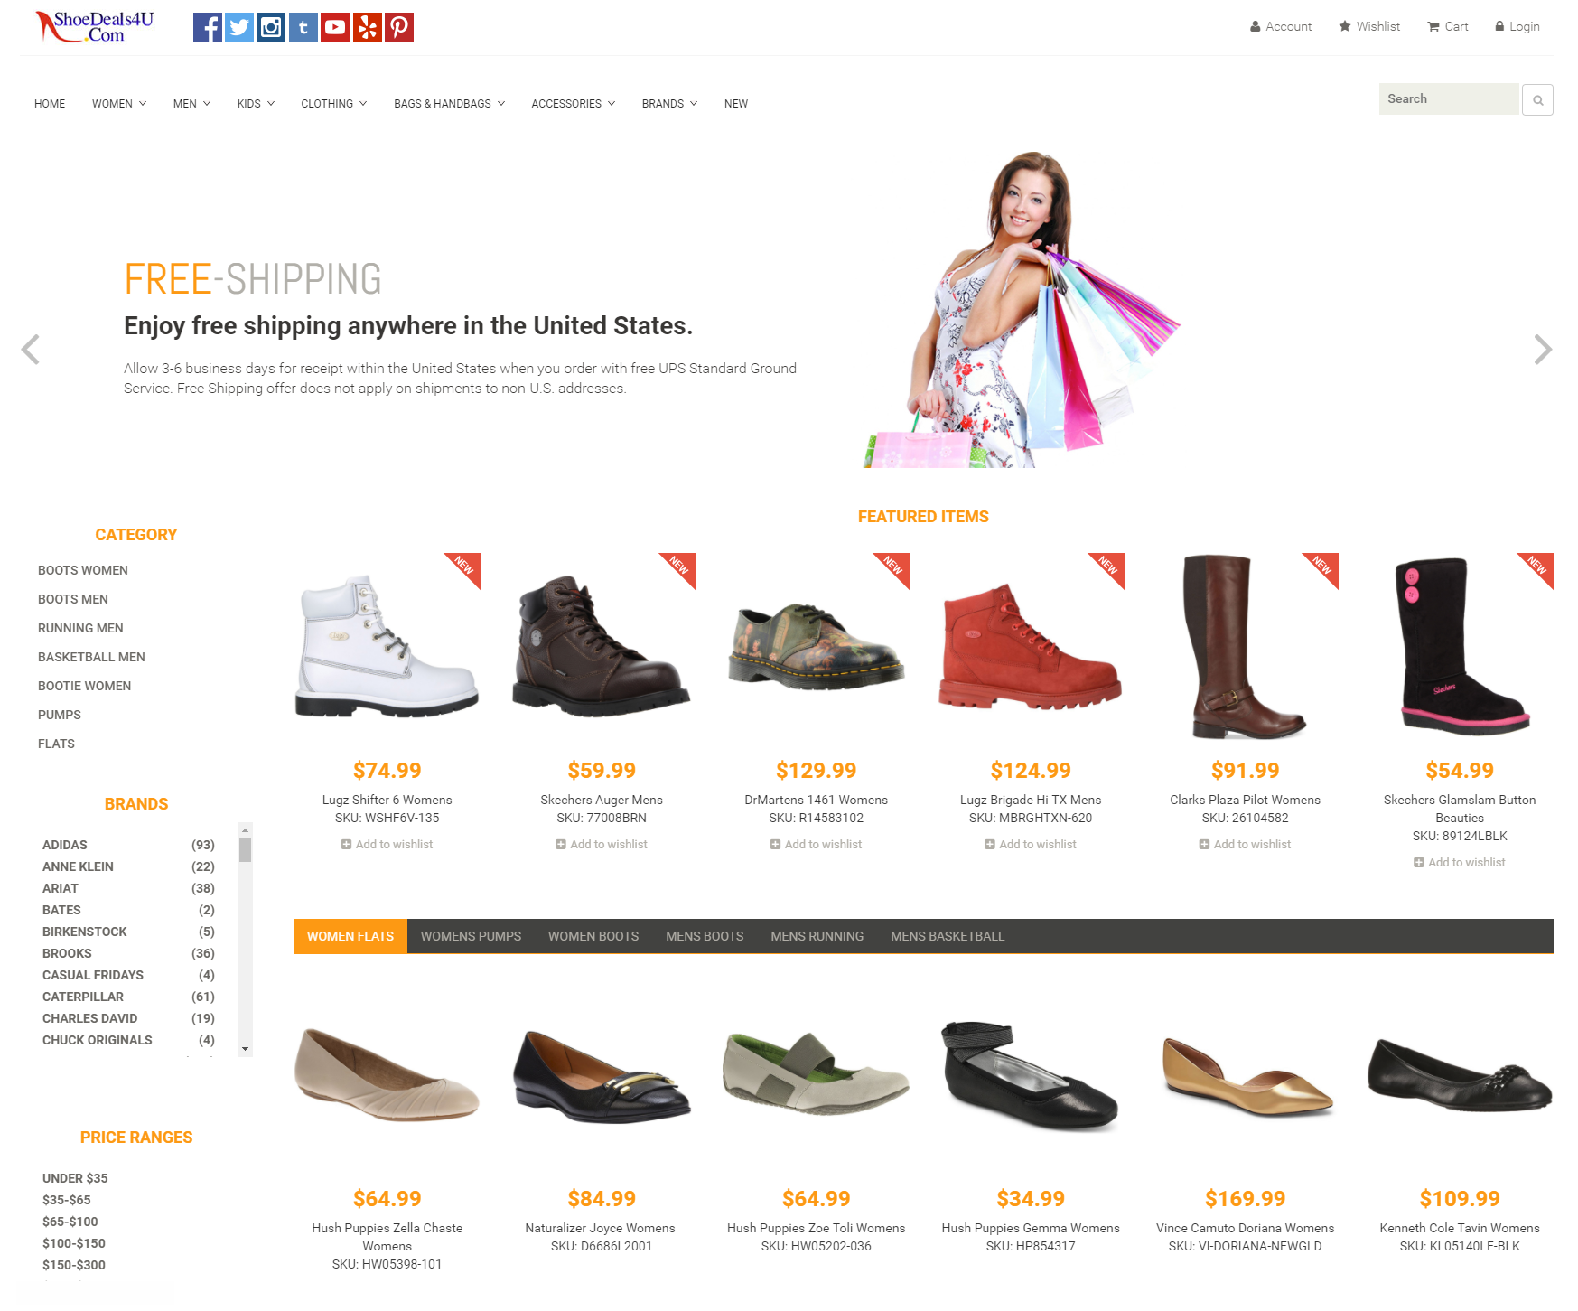Add DrMartens 1461 Womens to wishlist
The height and width of the screenshot is (1311, 1578).
click(816, 844)
